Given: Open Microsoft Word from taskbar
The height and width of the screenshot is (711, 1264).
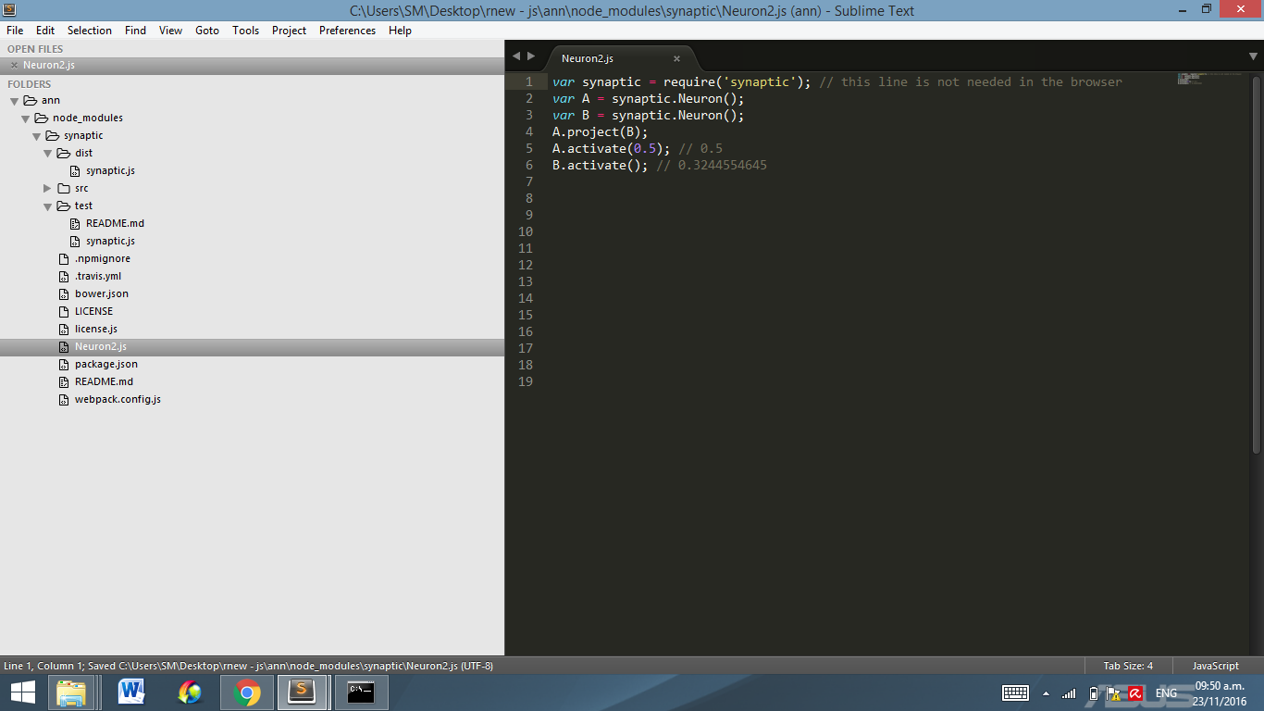Looking at the screenshot, I should (131, 692).
